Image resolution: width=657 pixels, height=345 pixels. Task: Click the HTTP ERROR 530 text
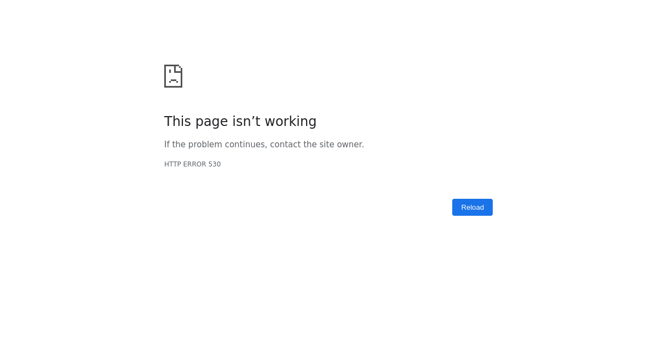[x=193, y=164]
